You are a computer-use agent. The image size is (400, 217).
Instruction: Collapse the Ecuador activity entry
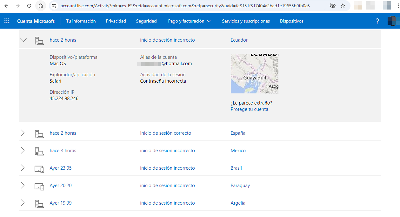click(x=23, y=40)
